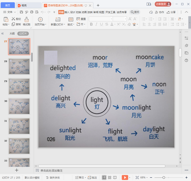Toggle Bold formatting
Viewport: 191px width, 181px height.
[91, 24]
